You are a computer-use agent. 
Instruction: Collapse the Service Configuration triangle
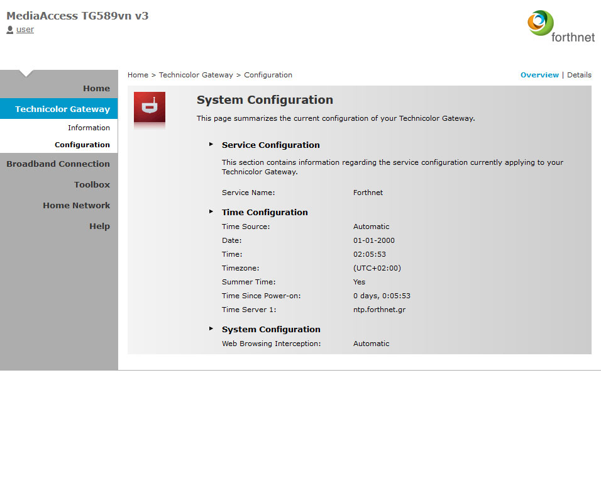click(211, 144)
